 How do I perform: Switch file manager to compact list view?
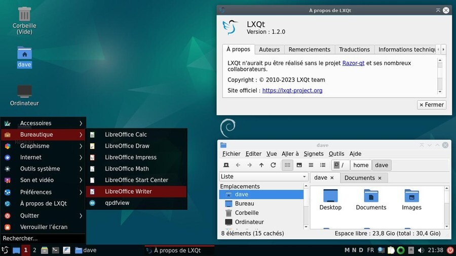click(x=311, y=165)
